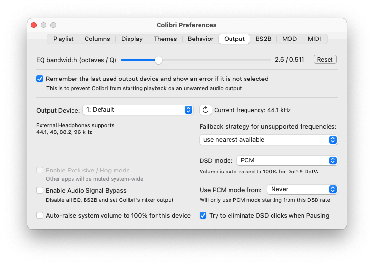
Task: Open the DSD mode dropdown
Action: tap(287, 160)
